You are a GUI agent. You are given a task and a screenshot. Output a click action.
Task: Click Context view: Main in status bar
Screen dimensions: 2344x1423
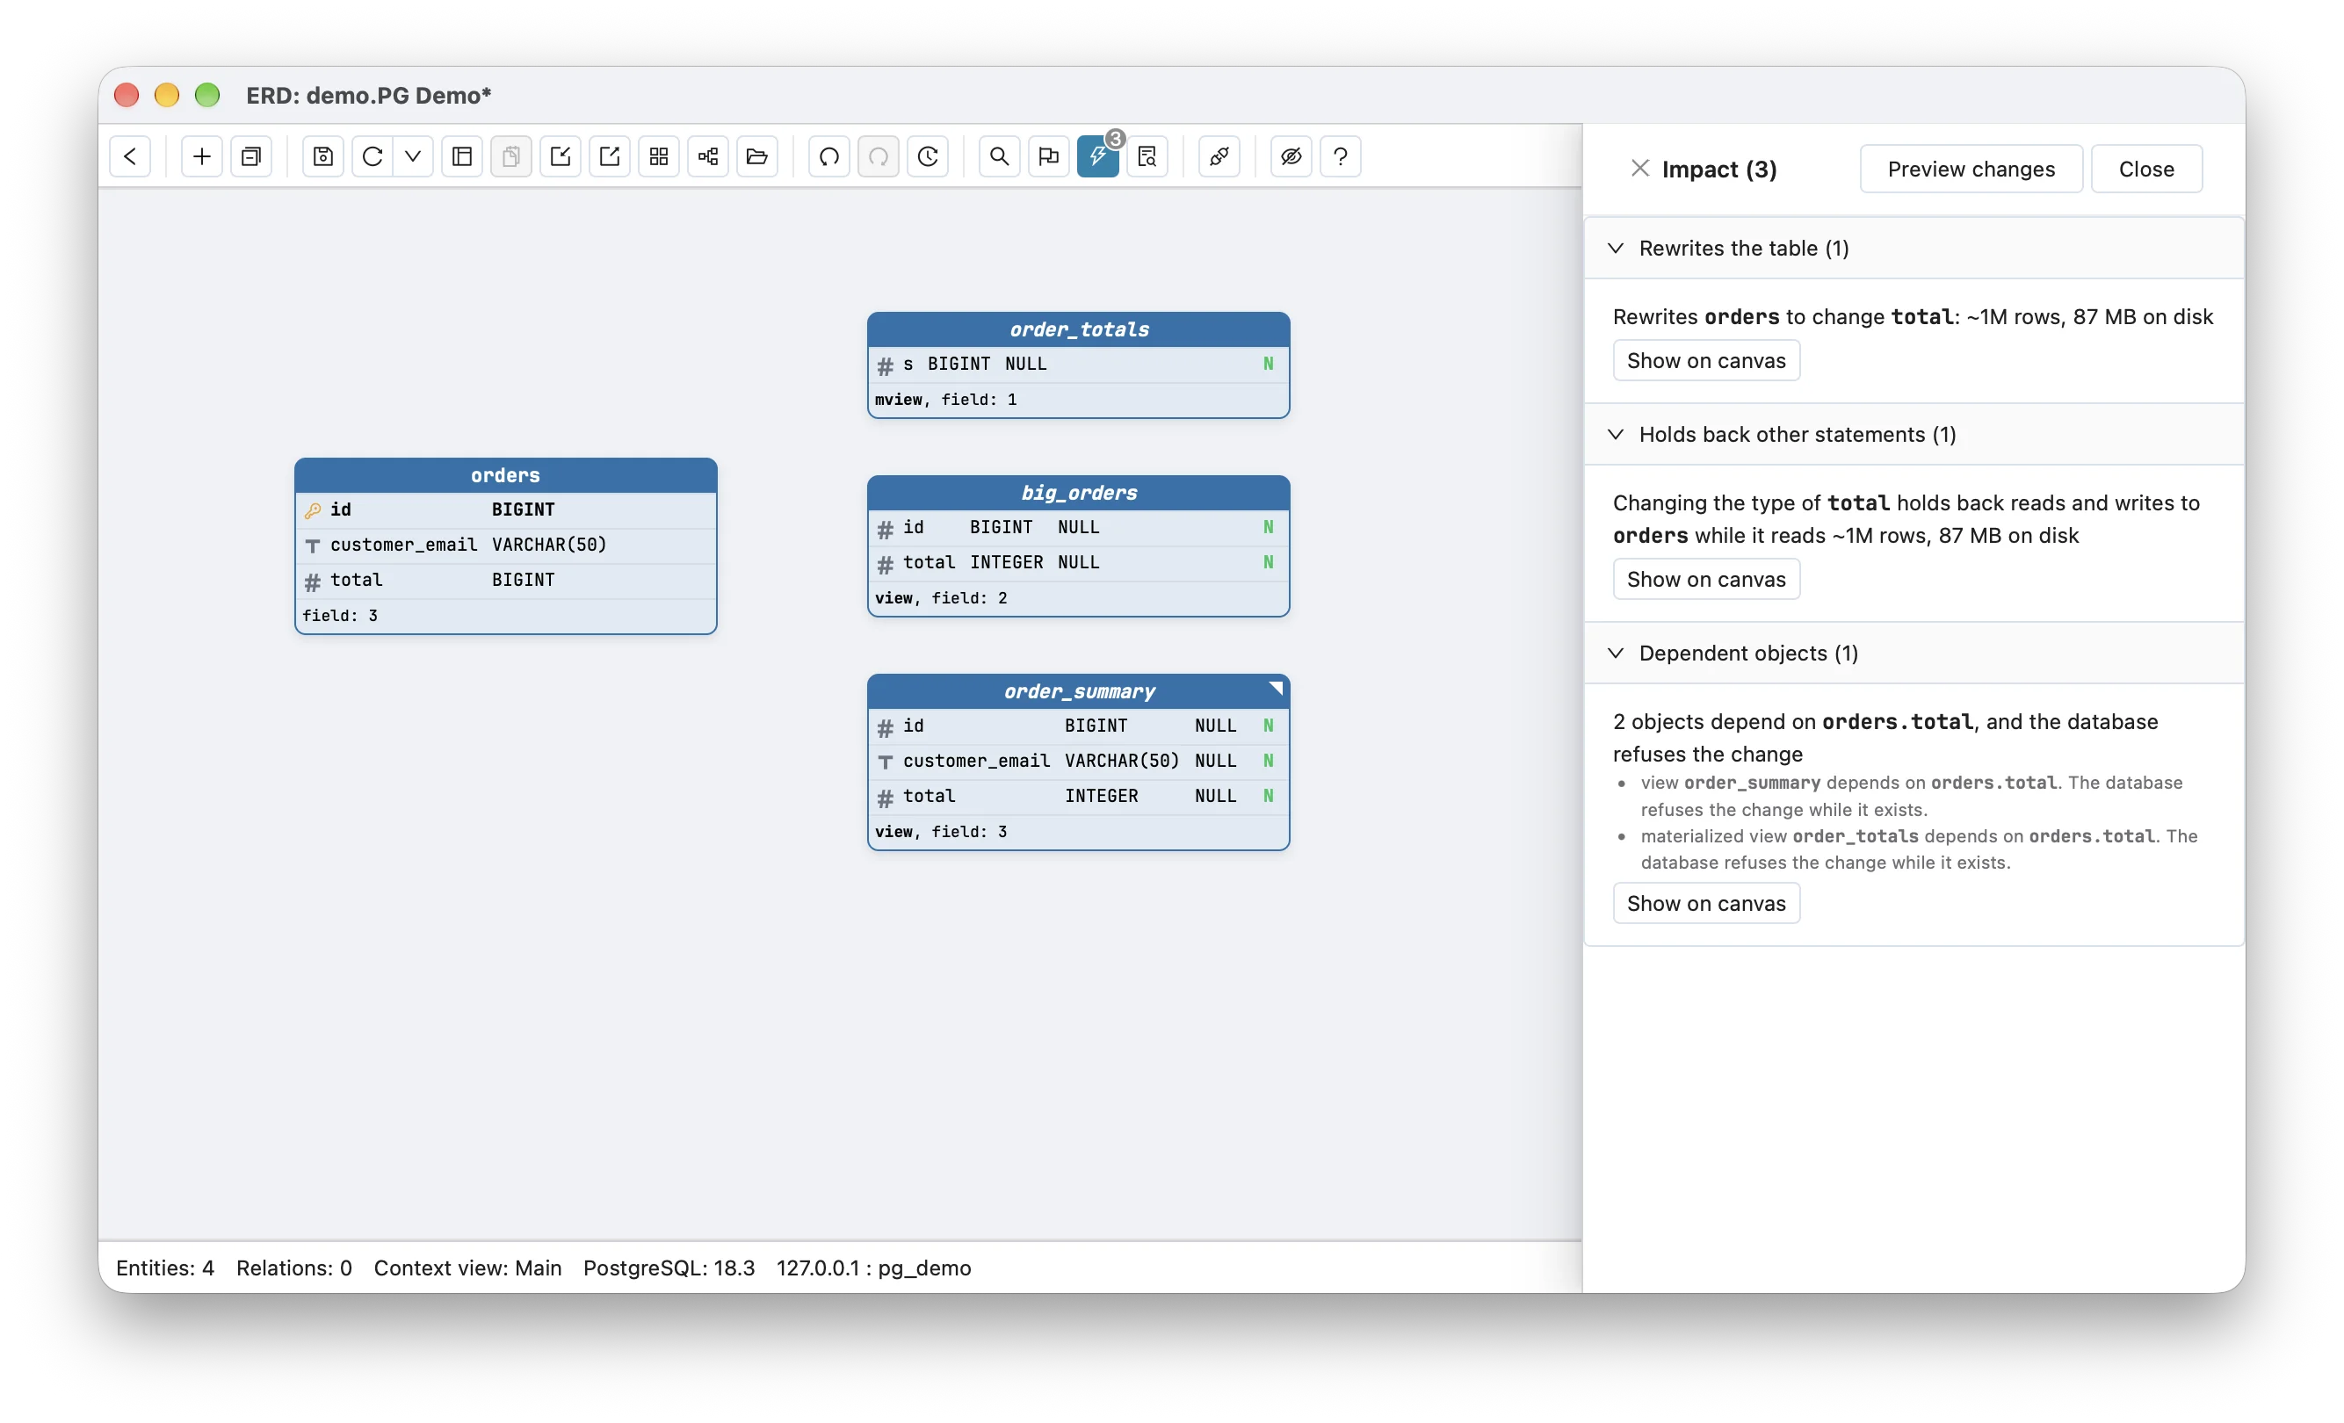[x=468, y=1268]
